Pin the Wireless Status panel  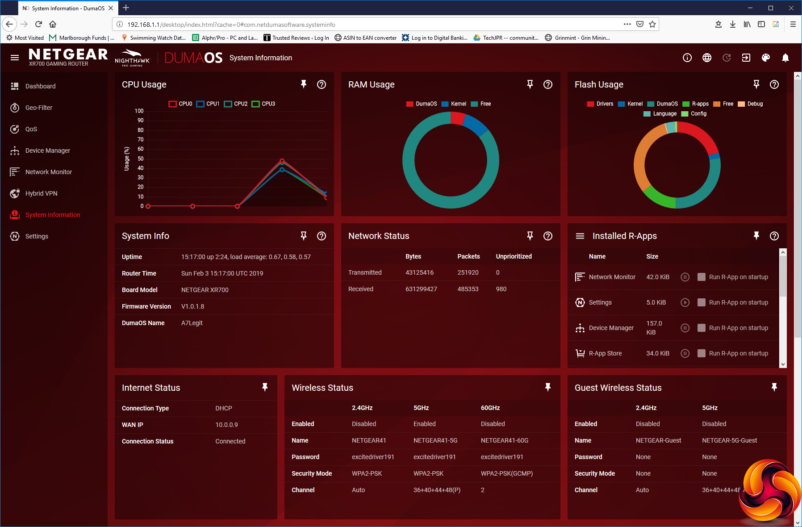tap(547, 387)
